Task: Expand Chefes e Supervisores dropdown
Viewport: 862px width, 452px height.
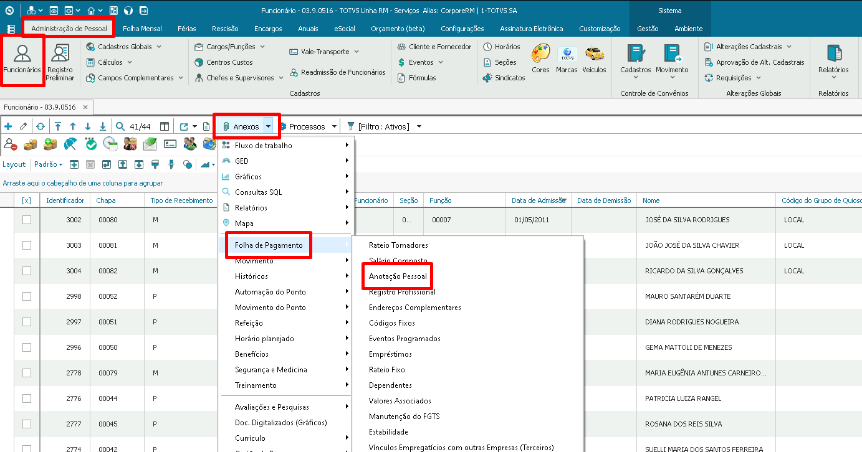Action: pyautogui.click(x=239, y=78)
